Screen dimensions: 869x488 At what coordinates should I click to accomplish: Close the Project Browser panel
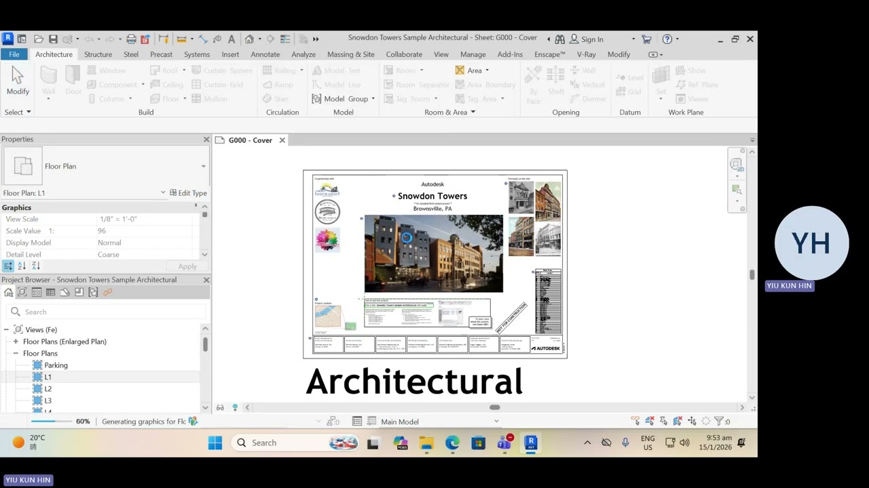click(x=206, y=280)
